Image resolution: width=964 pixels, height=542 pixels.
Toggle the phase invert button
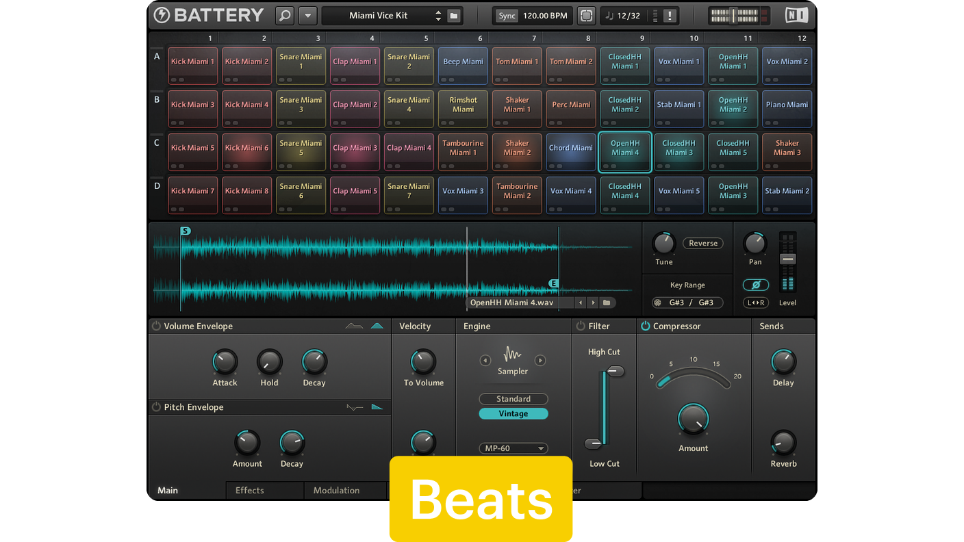(x=756, y=285)
